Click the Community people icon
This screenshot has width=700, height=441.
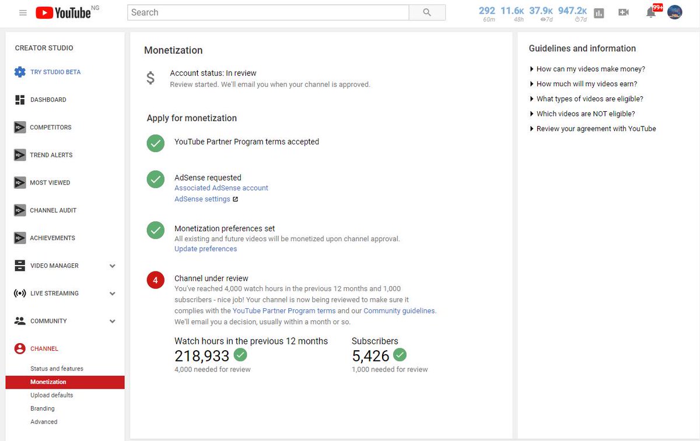point(20,321)
